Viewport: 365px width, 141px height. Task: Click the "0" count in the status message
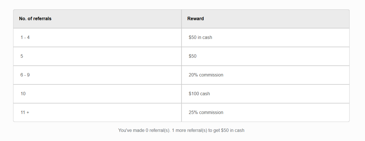point(147,130)
